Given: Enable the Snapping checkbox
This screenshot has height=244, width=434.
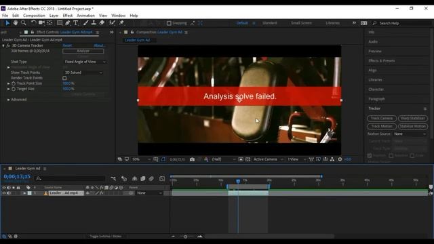Looking at the screenshot, I should 169,23.
